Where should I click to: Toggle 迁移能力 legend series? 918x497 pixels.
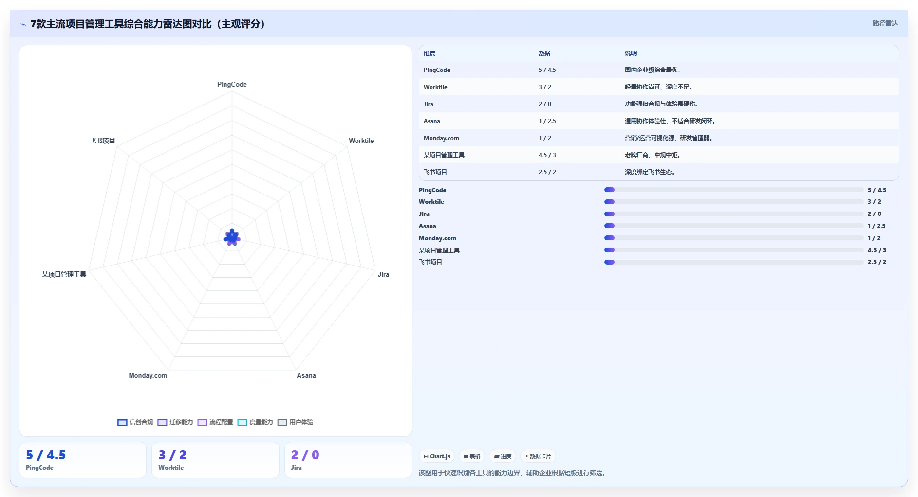(175, 422)
